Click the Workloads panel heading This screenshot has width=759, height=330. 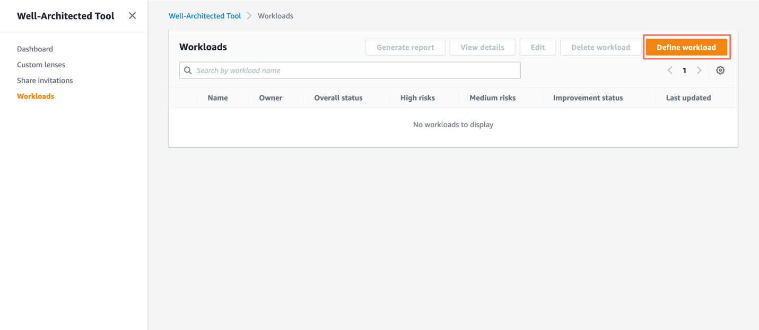203,47
